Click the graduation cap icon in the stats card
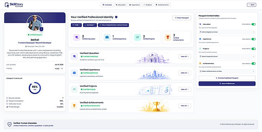 tap(77, 37)
